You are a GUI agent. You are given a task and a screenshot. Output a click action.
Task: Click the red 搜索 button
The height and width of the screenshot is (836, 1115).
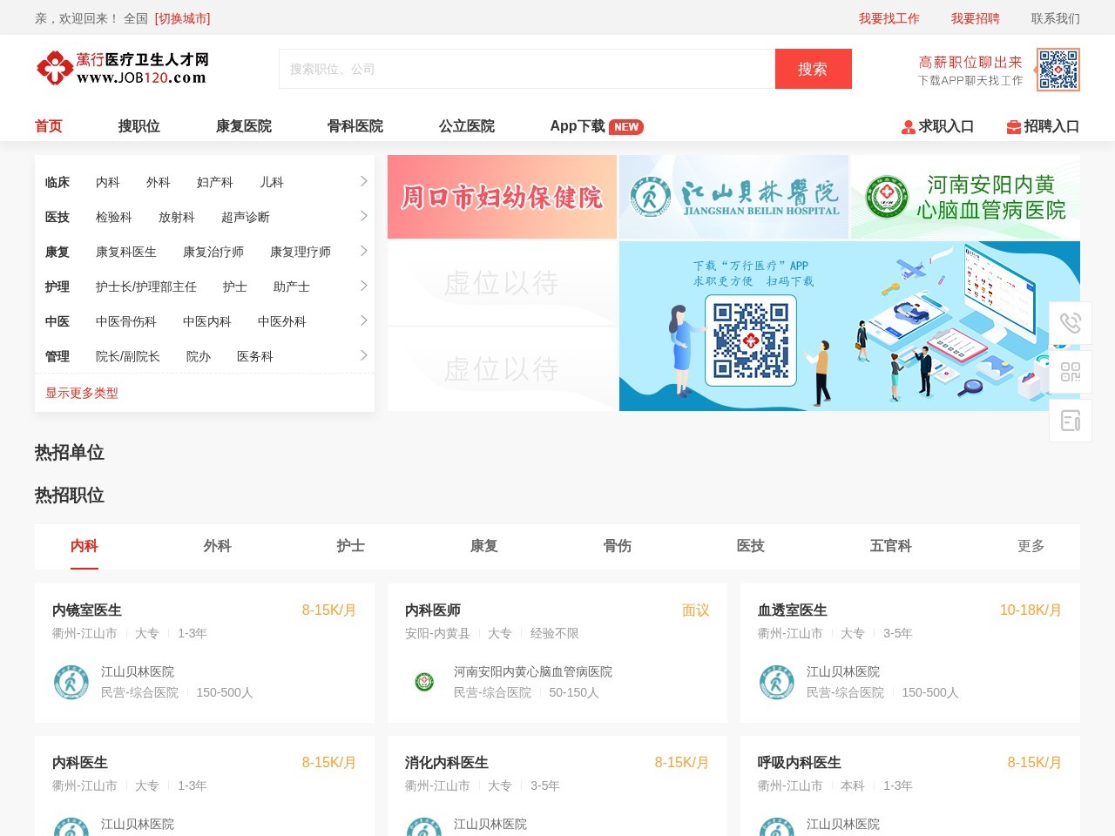[813, 69]
